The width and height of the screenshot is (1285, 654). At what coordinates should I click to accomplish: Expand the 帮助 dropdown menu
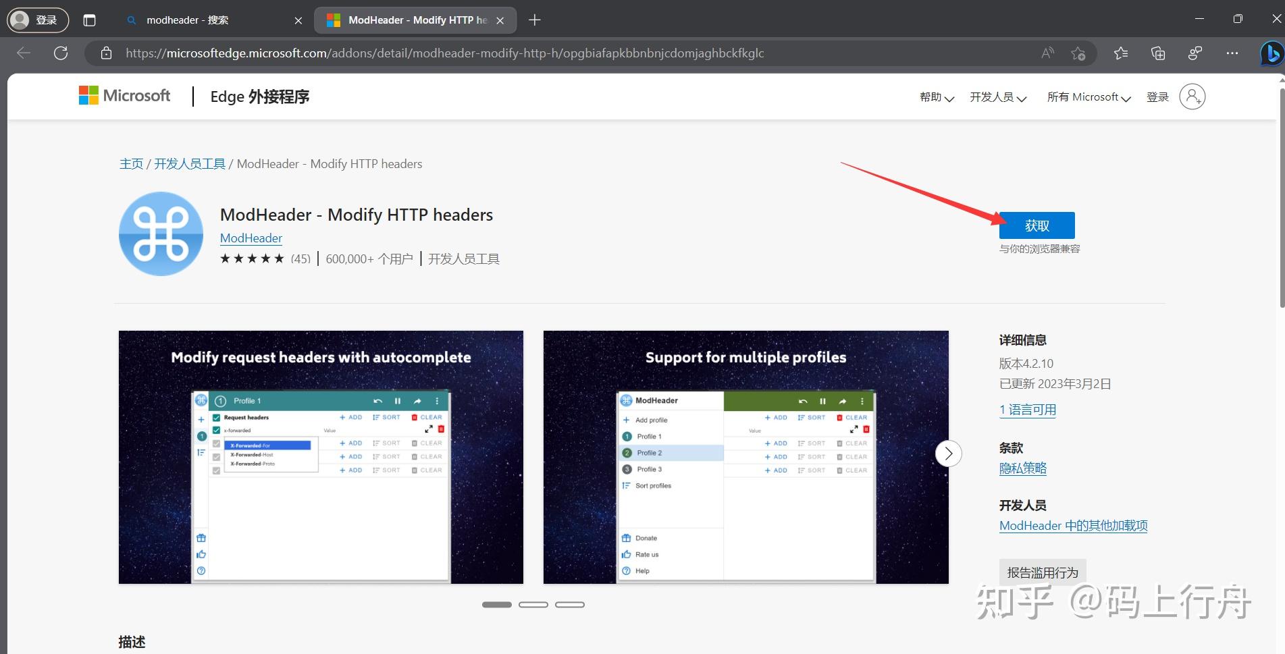point(937,97)
